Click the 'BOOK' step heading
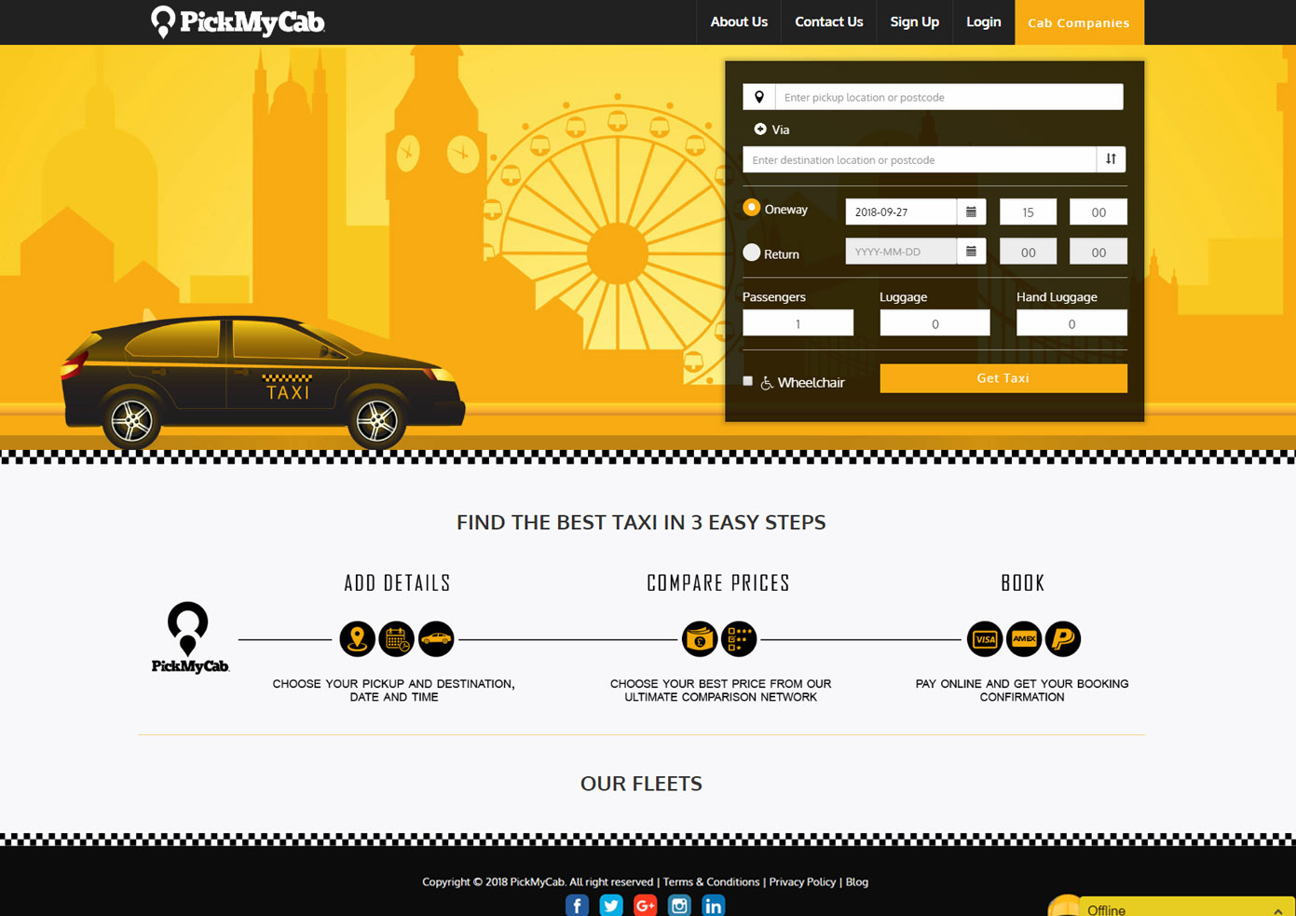The image size is (1296, 916). click(1023, 583)
